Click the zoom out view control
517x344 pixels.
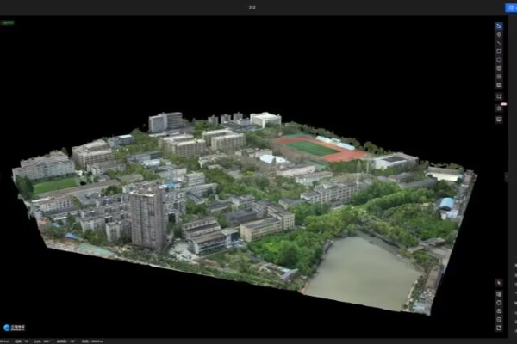(x=499, y=319)
